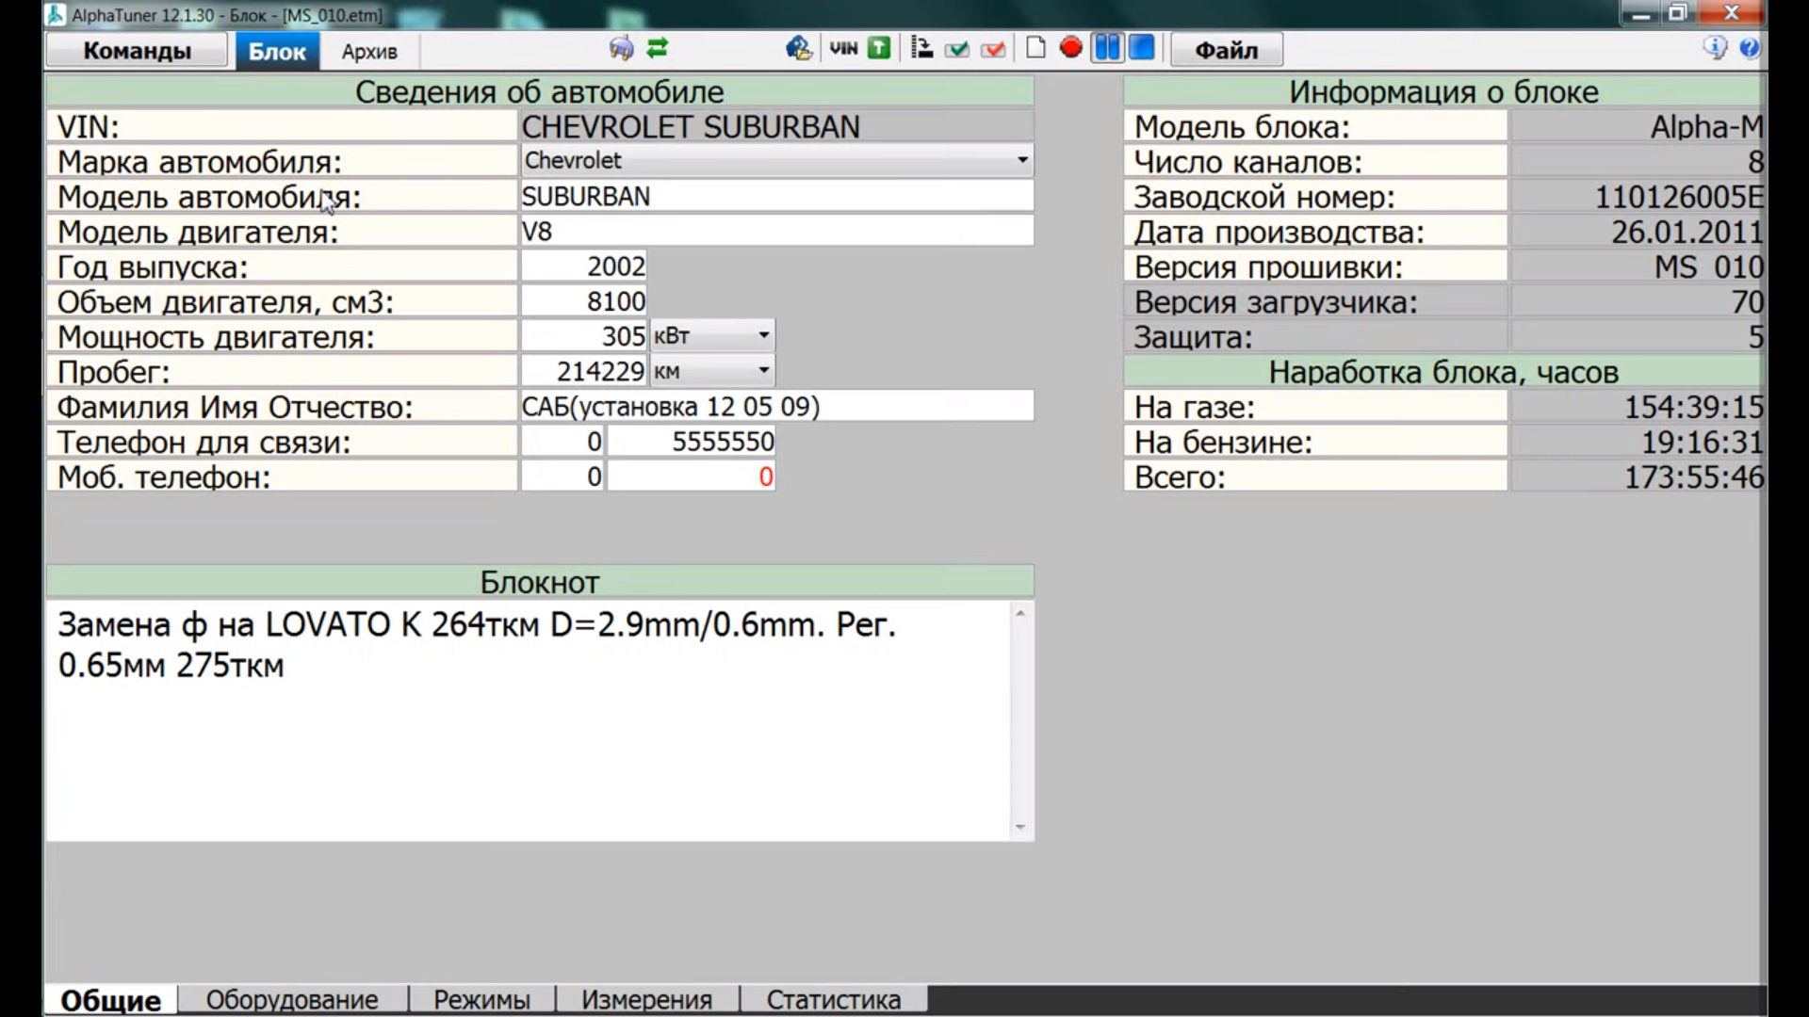Click the red record circle icon
Screen dimensions: 1809x1017
point(1070,48)
